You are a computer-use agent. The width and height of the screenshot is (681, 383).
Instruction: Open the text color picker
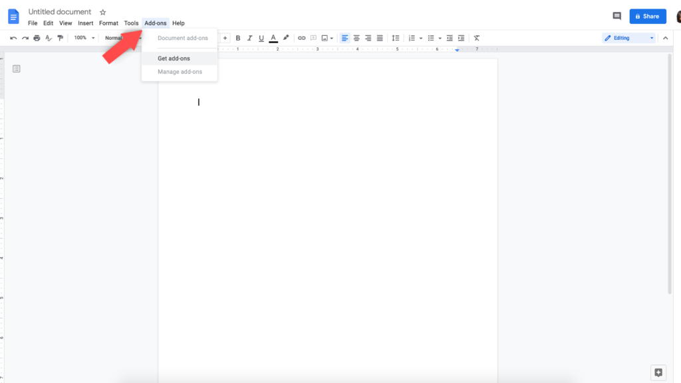(273, 38)
